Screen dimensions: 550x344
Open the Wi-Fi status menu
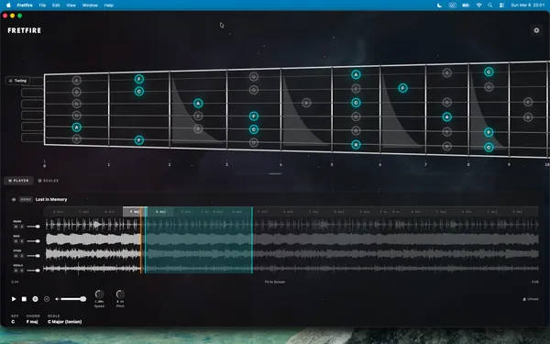(478, 6)
